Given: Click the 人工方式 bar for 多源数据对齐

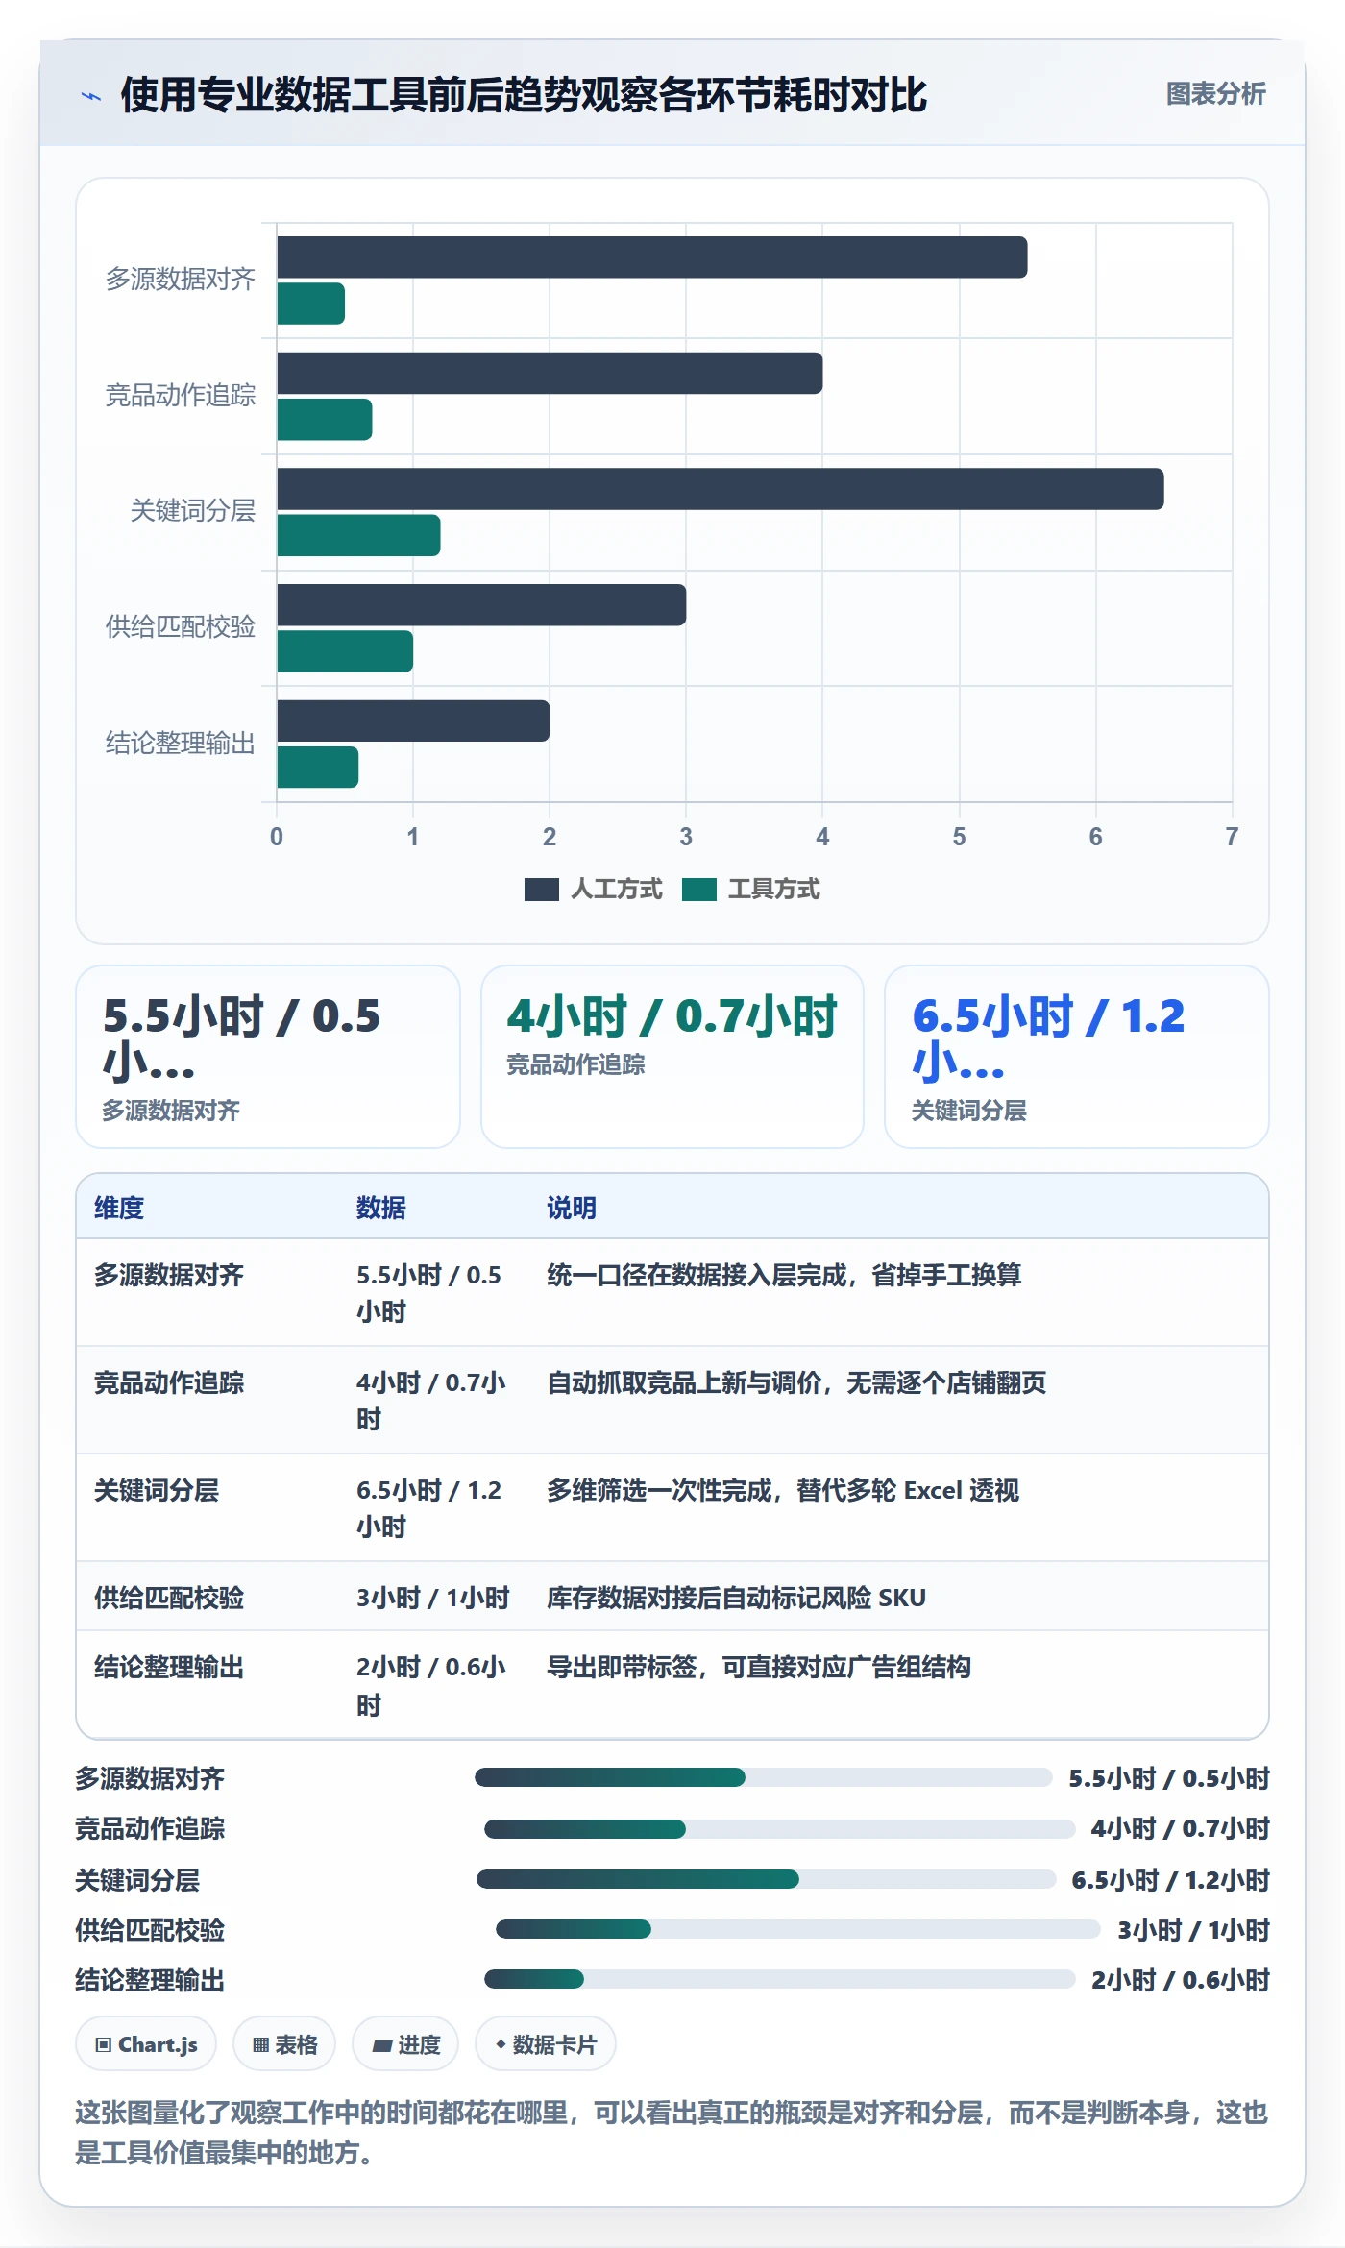Looking at the screenshot, I should [652, 257].
